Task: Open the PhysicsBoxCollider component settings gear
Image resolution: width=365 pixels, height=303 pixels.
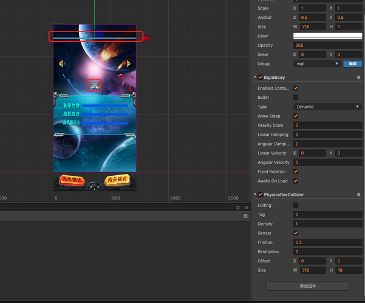Action: click(358, 195)
